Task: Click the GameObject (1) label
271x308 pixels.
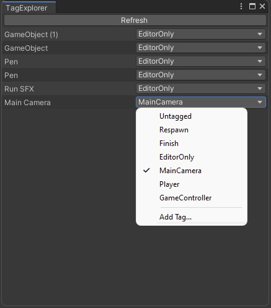Action: point(31,35)
